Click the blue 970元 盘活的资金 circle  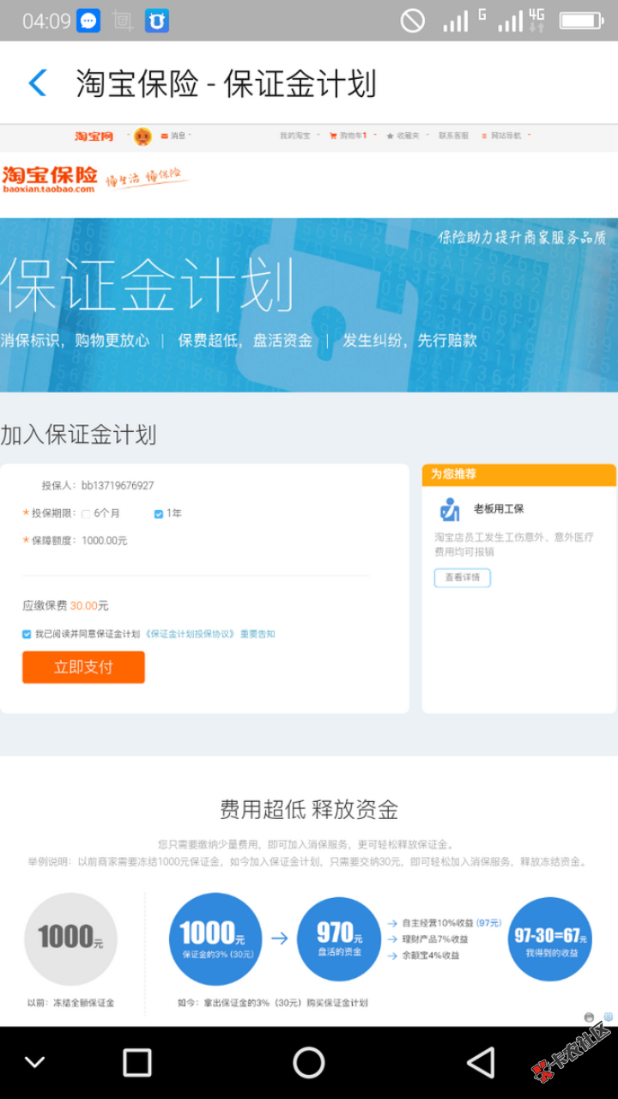(x=339, y=938)
